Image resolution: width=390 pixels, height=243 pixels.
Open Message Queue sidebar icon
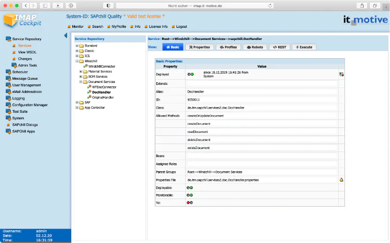pos(8,78)
